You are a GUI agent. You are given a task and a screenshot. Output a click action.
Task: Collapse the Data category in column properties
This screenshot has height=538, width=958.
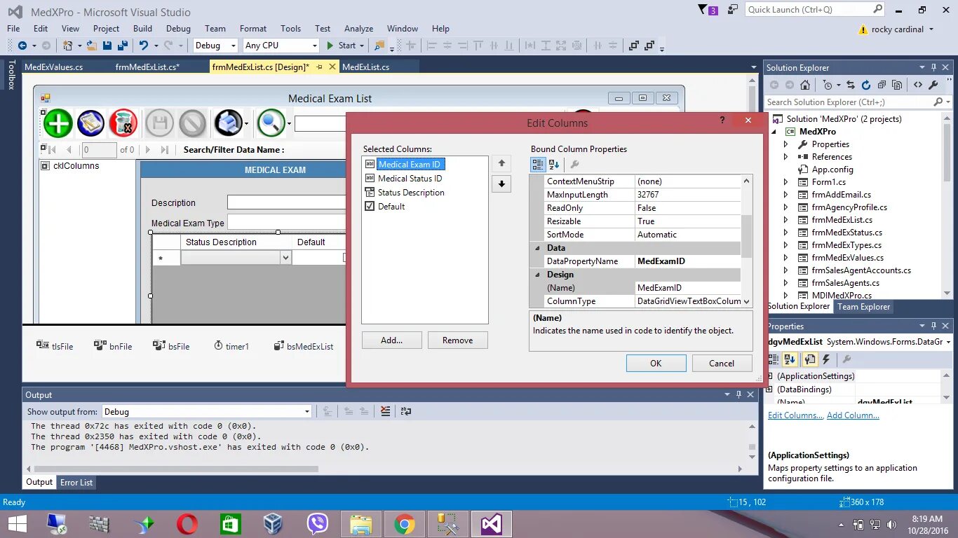click(x=538, y=248)
